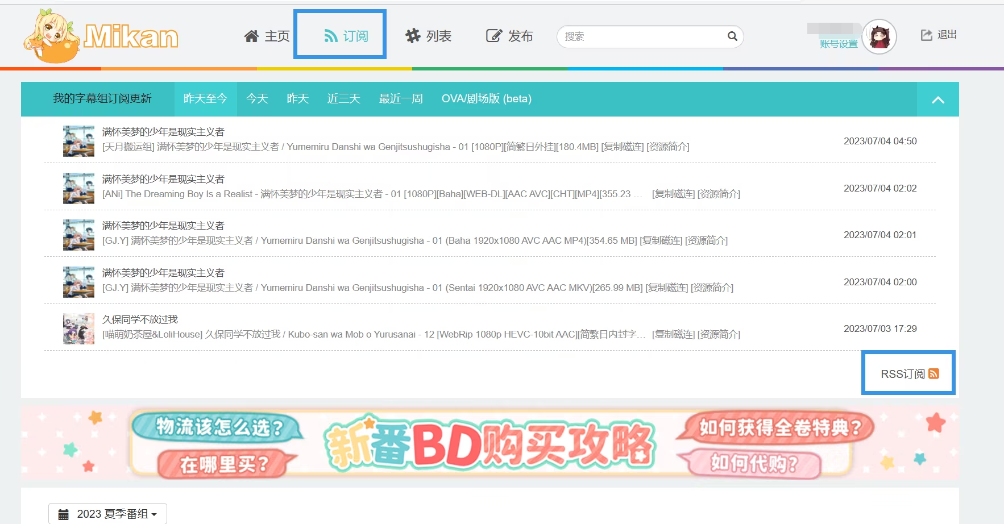Viewport: 1004px width, 524px height.
Task: Select the OVA/剧场版 (beta) tab
Action: point(486,98)
